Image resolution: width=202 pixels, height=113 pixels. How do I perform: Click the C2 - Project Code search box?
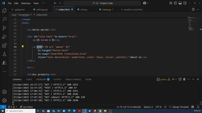click(102, 3)
